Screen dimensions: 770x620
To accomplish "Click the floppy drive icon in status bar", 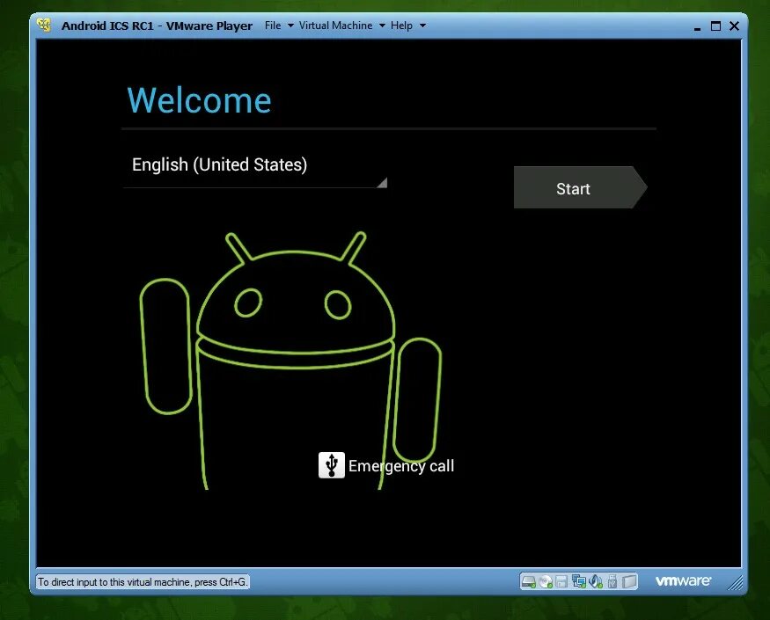I will [x=561, y=581].
